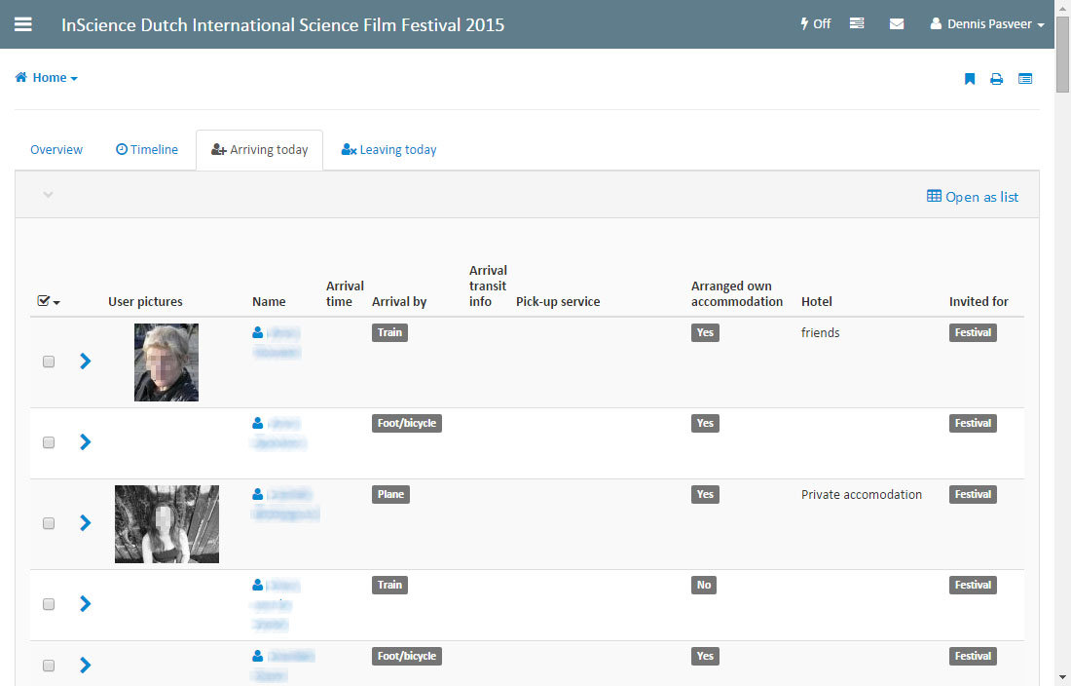Check the box for the No accommodation row

(x=49, y=604)
